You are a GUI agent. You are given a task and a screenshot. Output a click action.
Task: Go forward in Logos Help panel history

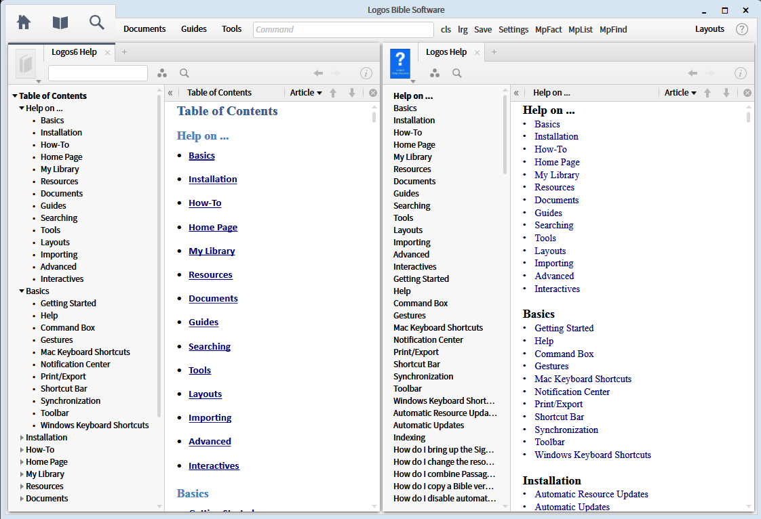(709, 73)
